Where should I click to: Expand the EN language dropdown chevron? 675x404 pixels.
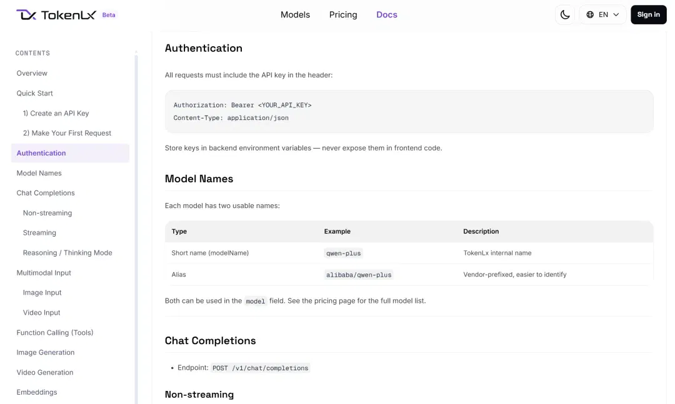tap(616, 14)
